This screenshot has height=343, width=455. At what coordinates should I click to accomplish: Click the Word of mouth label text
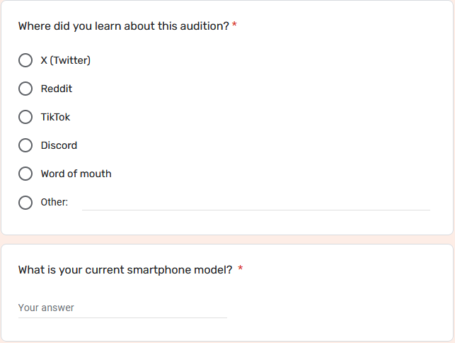(x=76, y=174)
